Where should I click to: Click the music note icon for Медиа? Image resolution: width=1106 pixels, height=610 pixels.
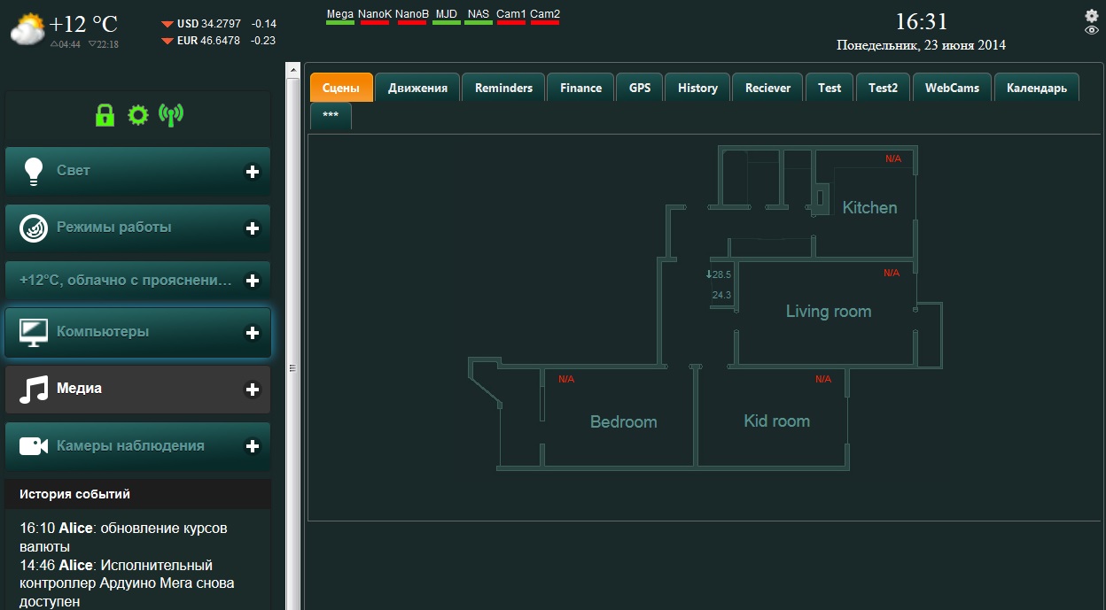(34, 390)
